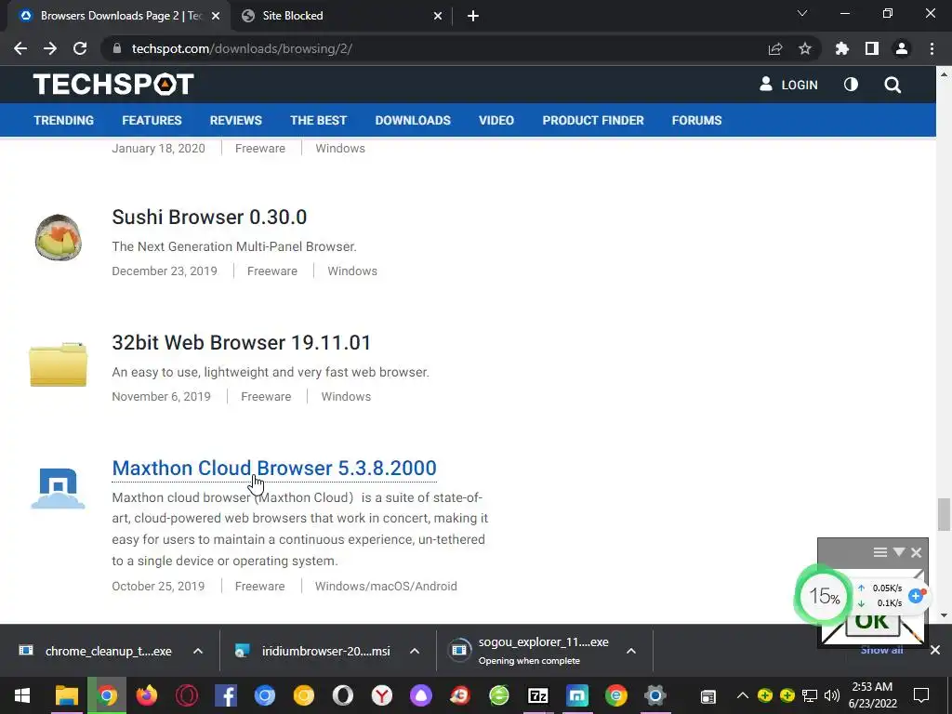The height and width of the screenshot is (714, 952).
Task: Close the floating popup widget
Action: (916, 552)
